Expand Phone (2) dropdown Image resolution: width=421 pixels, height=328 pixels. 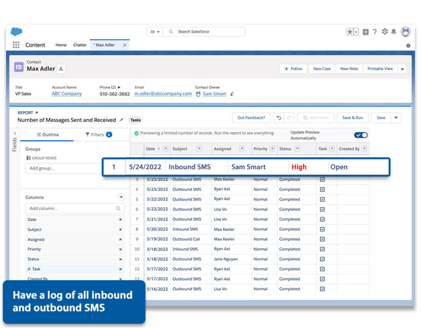[x=119, y=87]
